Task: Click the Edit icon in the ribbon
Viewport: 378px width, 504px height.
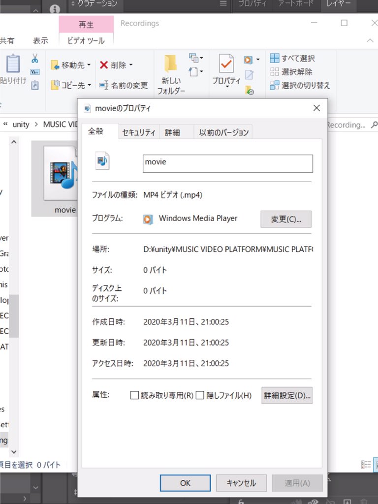Action: click(249, 75)
